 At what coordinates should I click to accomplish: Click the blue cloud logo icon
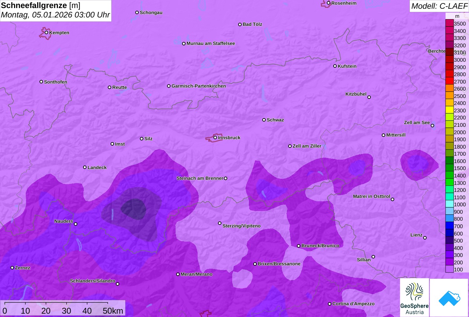(x=449, y=298)
